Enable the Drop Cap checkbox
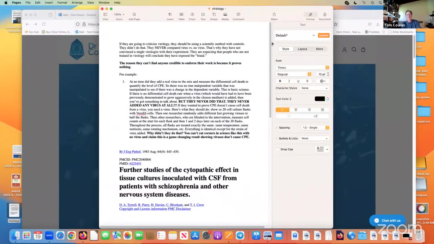434x244 pixels. pyautogui.click(x=278, y=149)
